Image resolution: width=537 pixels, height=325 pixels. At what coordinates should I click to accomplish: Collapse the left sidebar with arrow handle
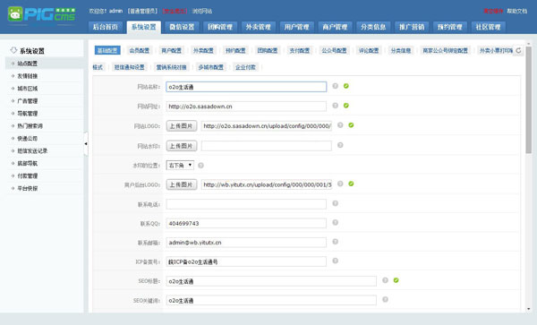tap(86, 144)
